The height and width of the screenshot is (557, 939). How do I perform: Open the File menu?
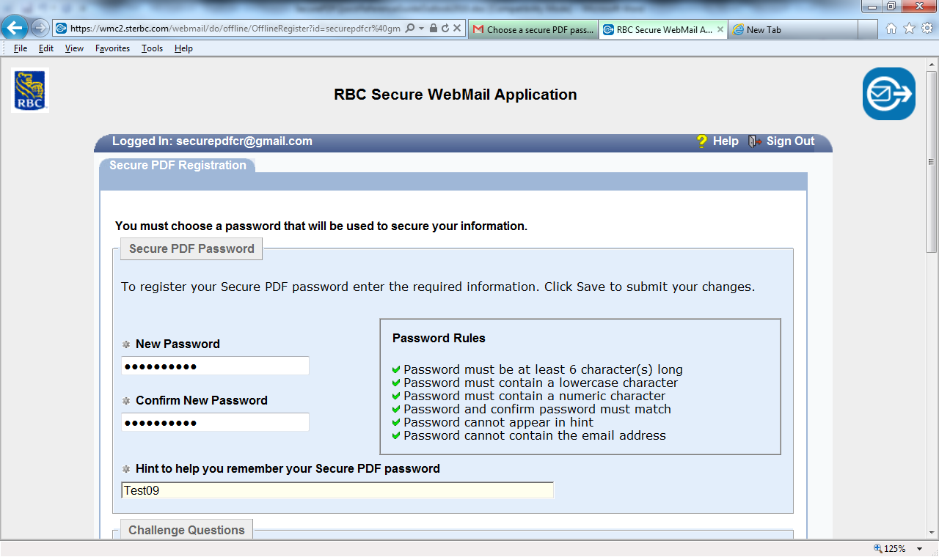[21, 48]
